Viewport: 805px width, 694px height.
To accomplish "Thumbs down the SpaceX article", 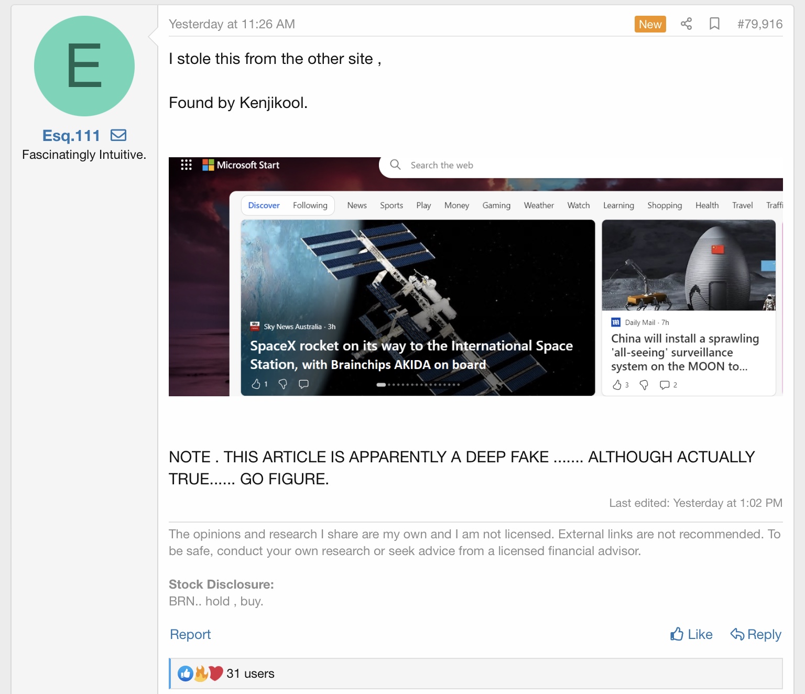I will 283,384.
